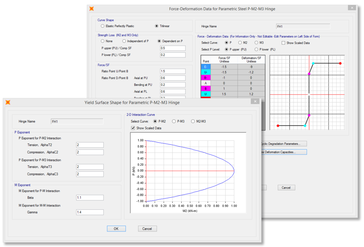Select P-M3 interaction curve

(x=174, y=121)
